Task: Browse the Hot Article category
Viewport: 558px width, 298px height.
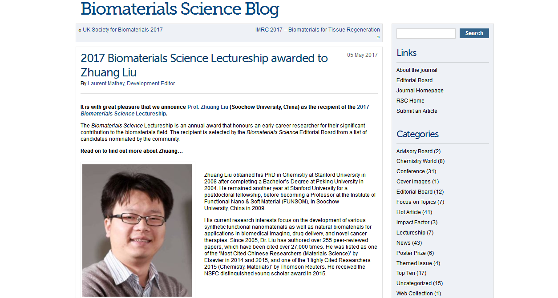Action: tap(408, 212)
